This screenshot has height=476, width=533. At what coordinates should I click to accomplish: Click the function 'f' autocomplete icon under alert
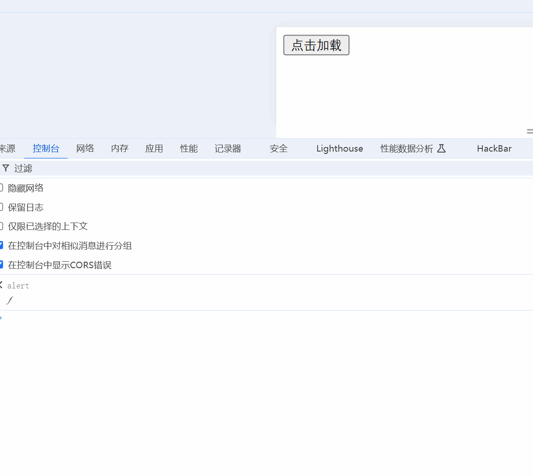point(10,300)
